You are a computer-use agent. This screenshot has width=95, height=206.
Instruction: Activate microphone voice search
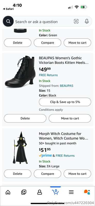(x=87, y=21)
